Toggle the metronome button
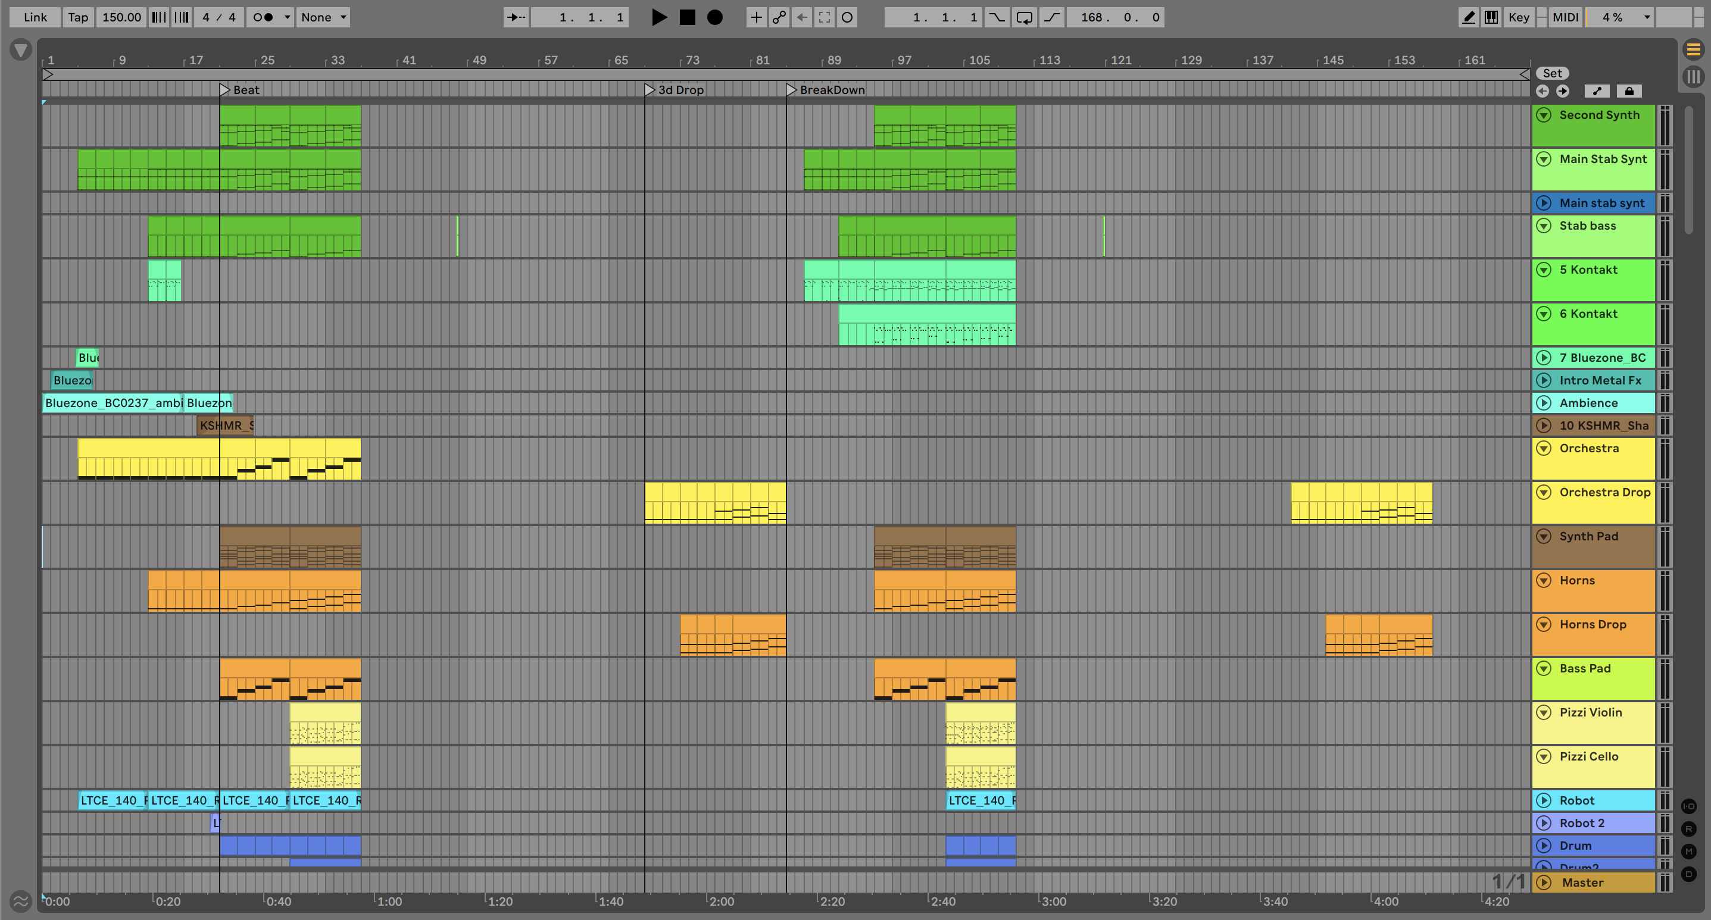 (x=264, y=17)
